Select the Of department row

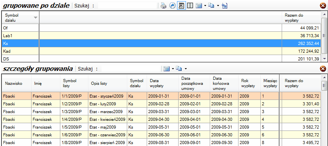[x=161, y=28]
